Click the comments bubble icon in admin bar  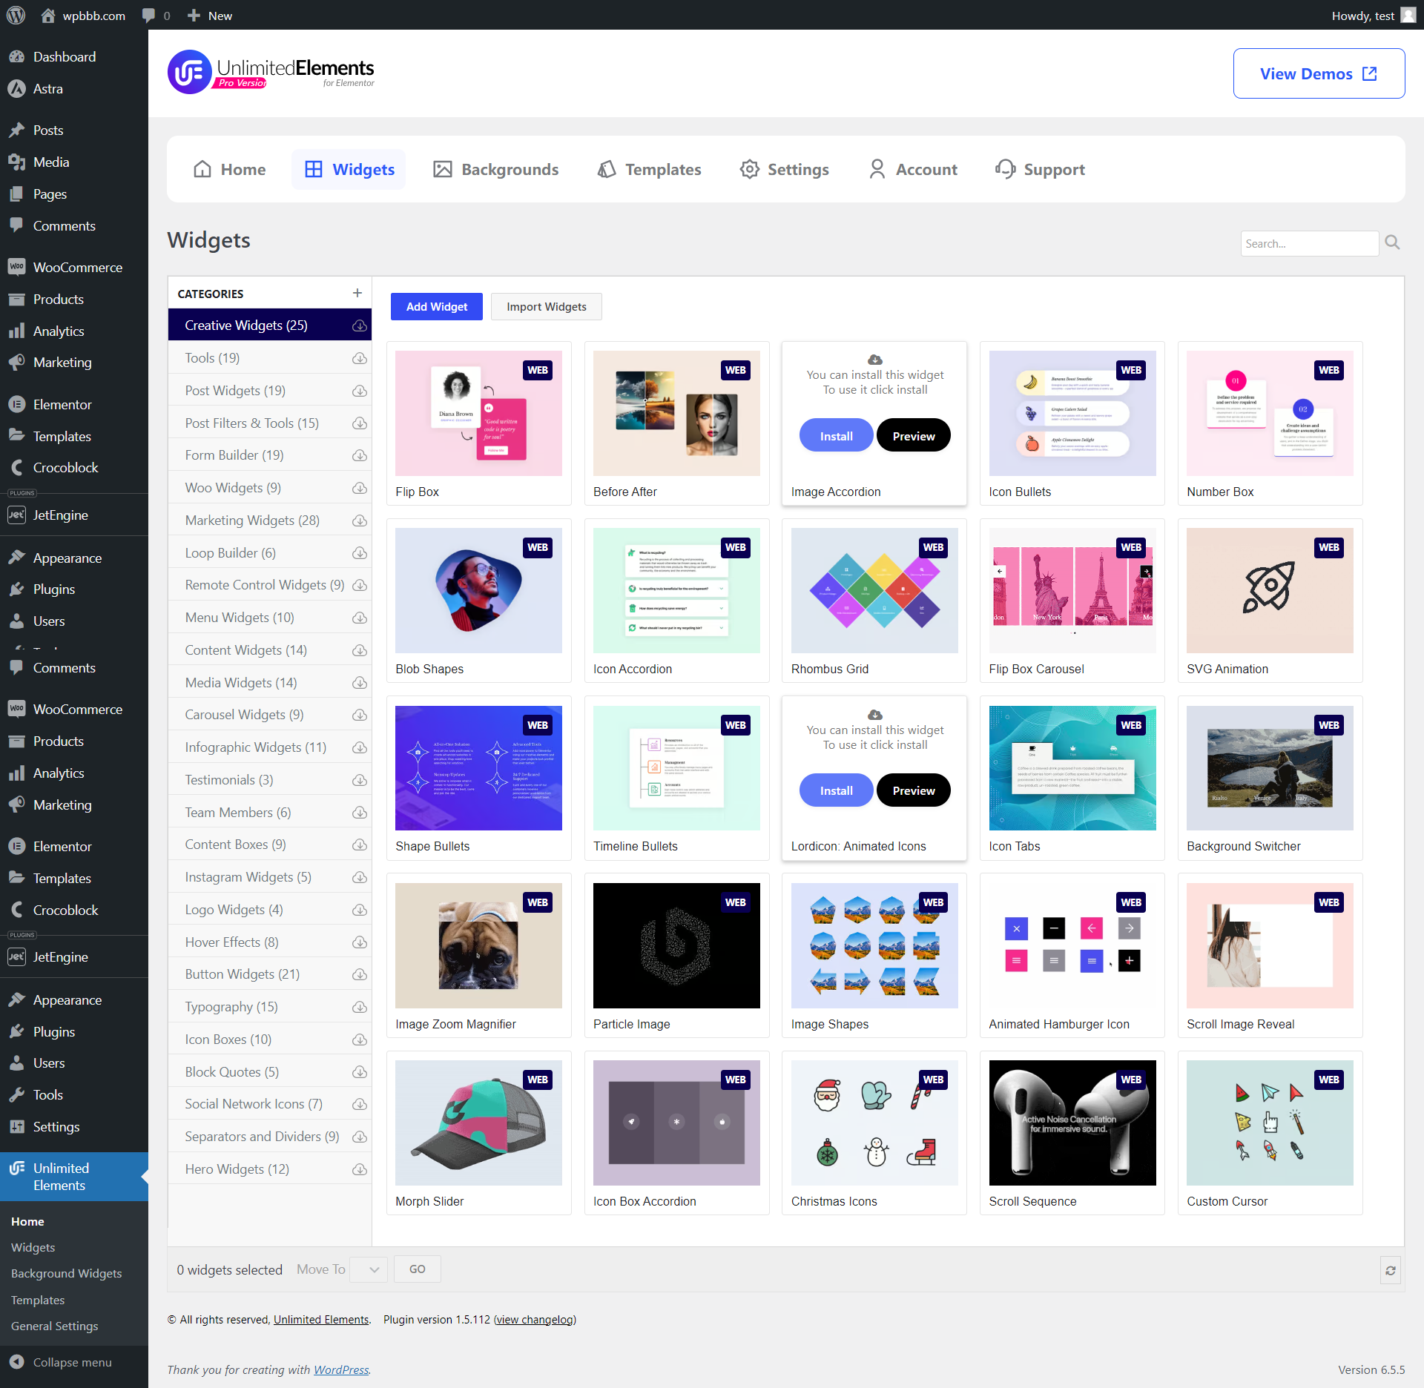coord(148,16)
